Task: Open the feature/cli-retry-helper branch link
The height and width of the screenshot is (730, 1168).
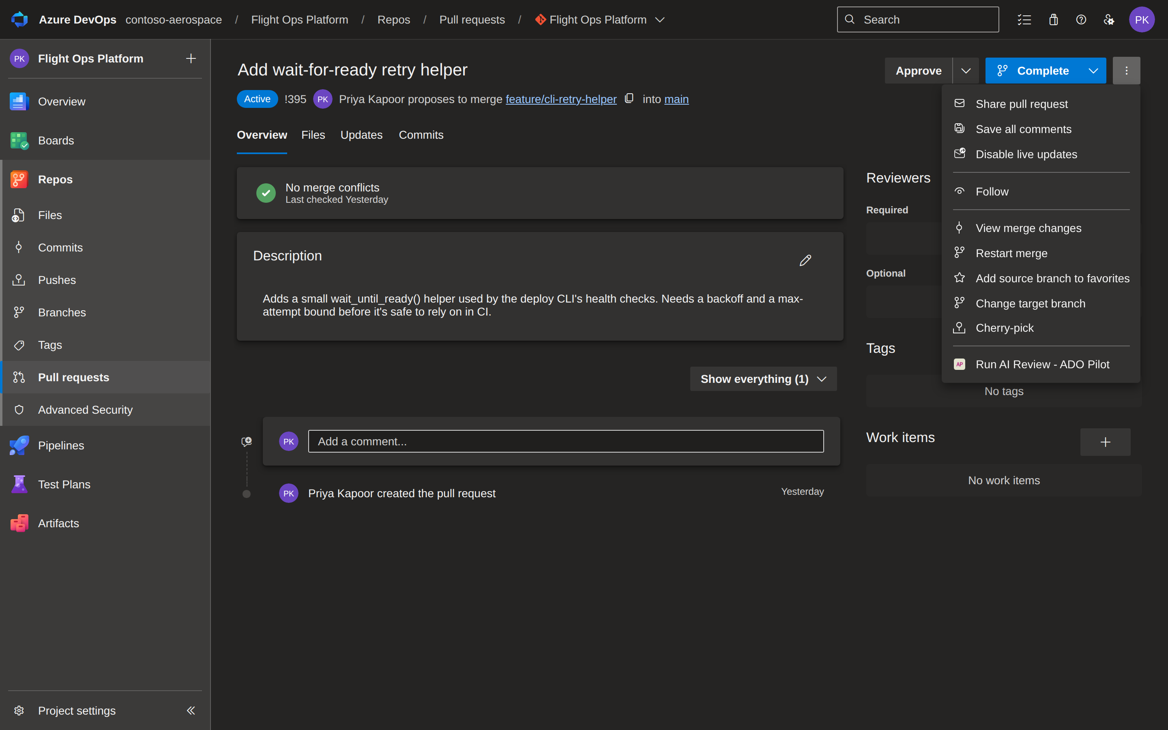Action: tap(561, 99)
